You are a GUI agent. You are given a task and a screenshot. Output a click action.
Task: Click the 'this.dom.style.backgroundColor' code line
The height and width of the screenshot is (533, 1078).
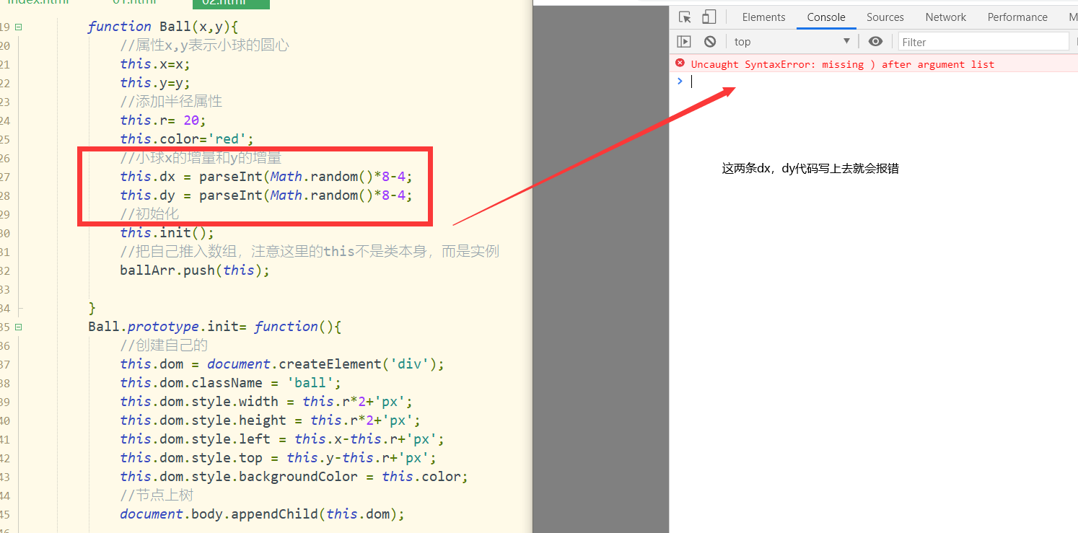(294, 477)
